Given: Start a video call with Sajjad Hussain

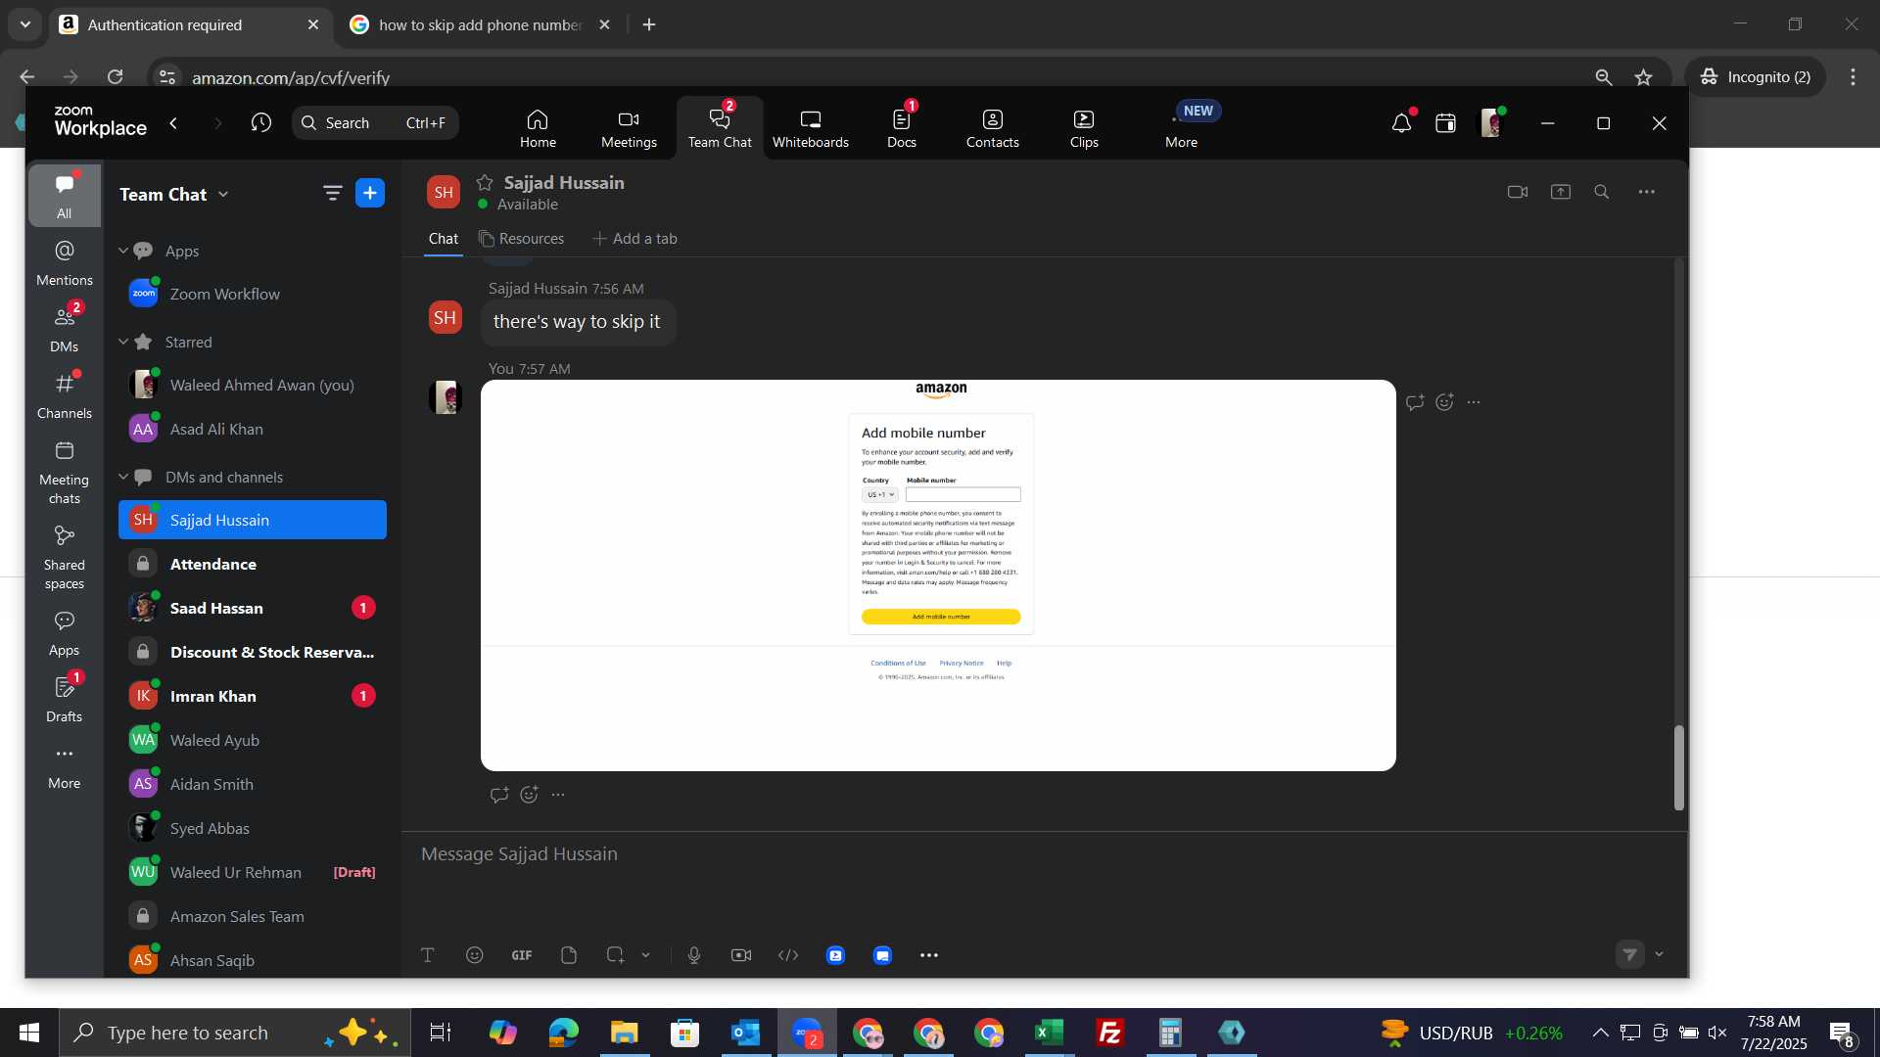Looking at the screenshot, I should [1518, 192].
